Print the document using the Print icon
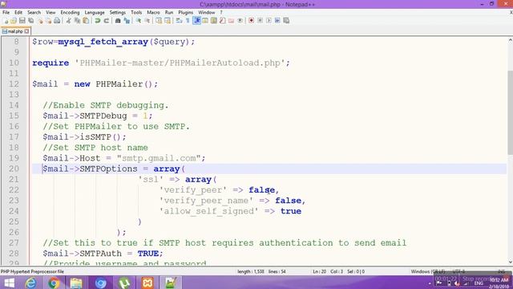The image size is (513, 289). point(57,21)
